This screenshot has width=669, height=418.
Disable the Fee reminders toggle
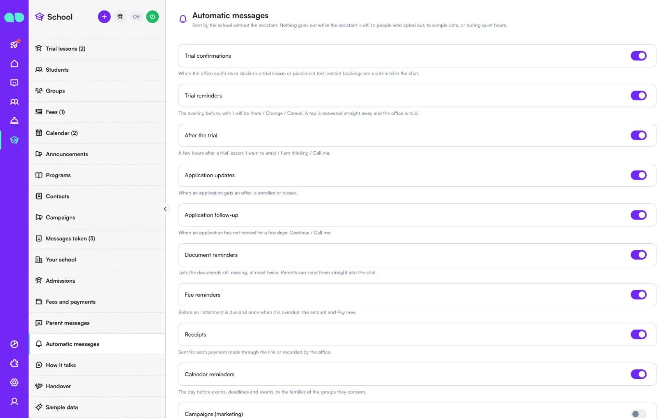[639, 295]
